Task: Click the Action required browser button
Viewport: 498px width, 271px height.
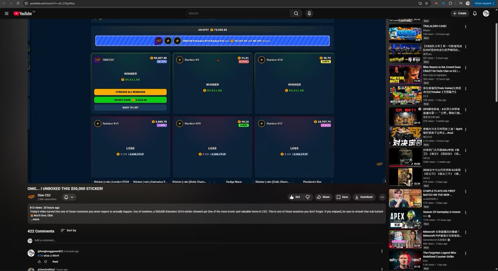Action: pyautogui.click(x=484, y=3)
